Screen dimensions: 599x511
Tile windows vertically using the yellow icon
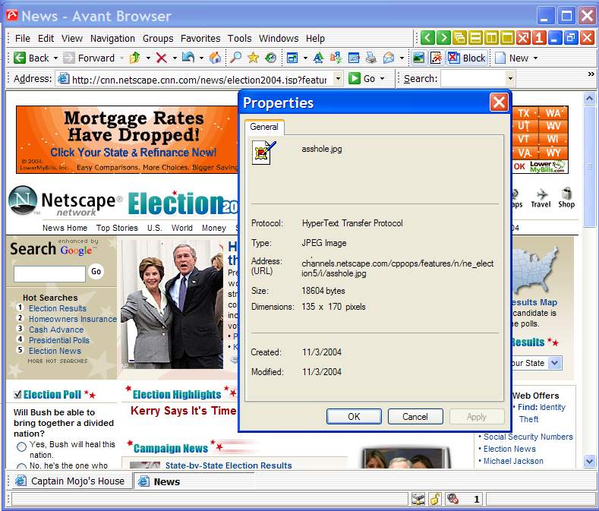click(491, 38)
